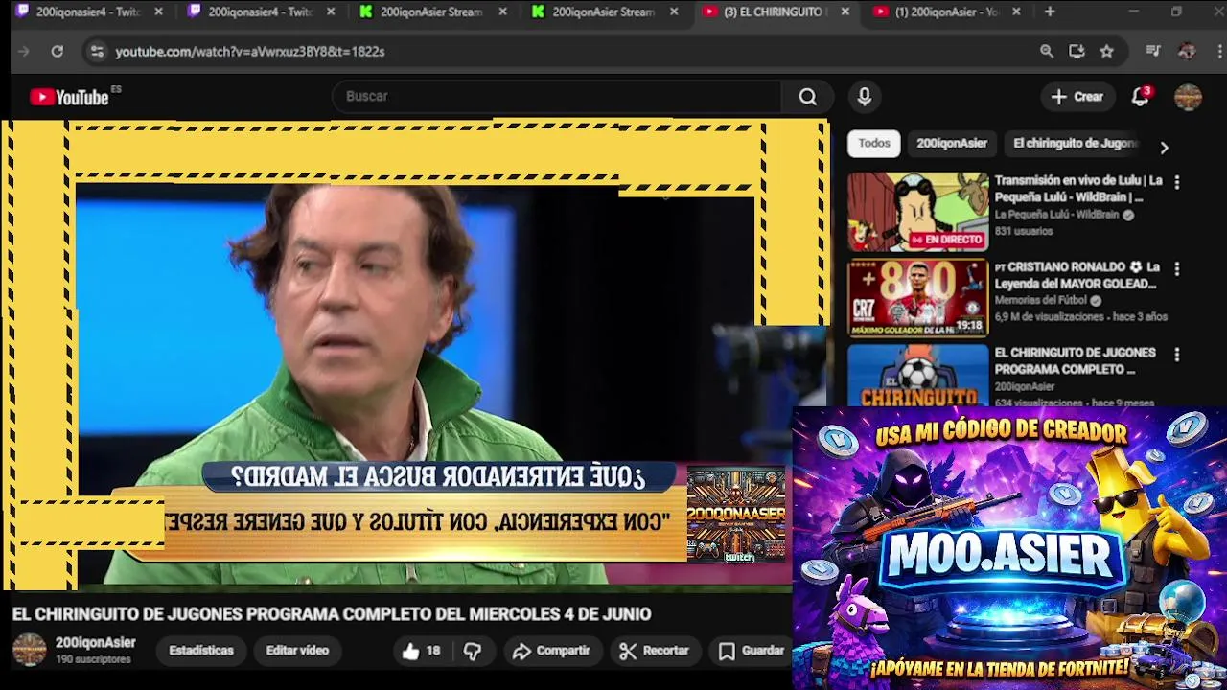Viewport: 1227px width, 690px height.
Task: Dislike the video with thumbs down
Action: coord(473,651)
